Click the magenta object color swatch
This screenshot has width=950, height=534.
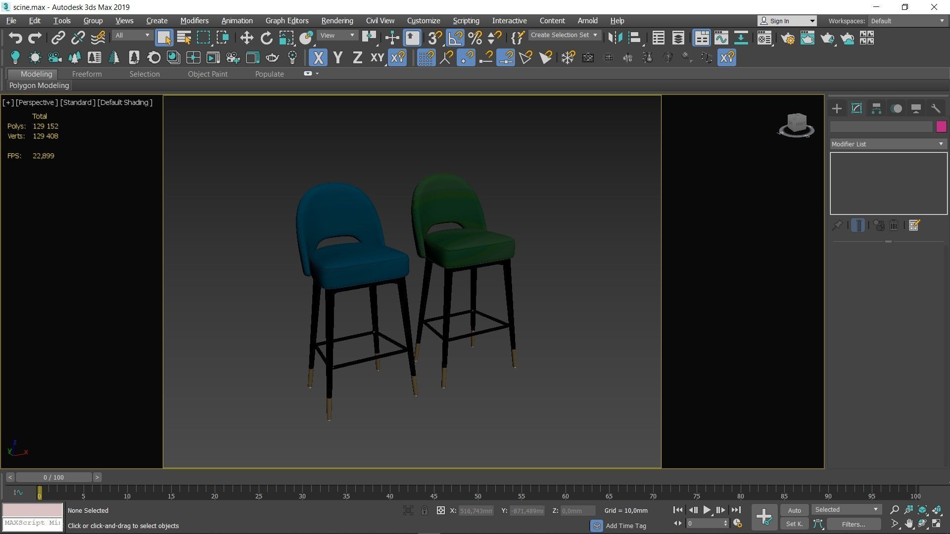point(941,127)
